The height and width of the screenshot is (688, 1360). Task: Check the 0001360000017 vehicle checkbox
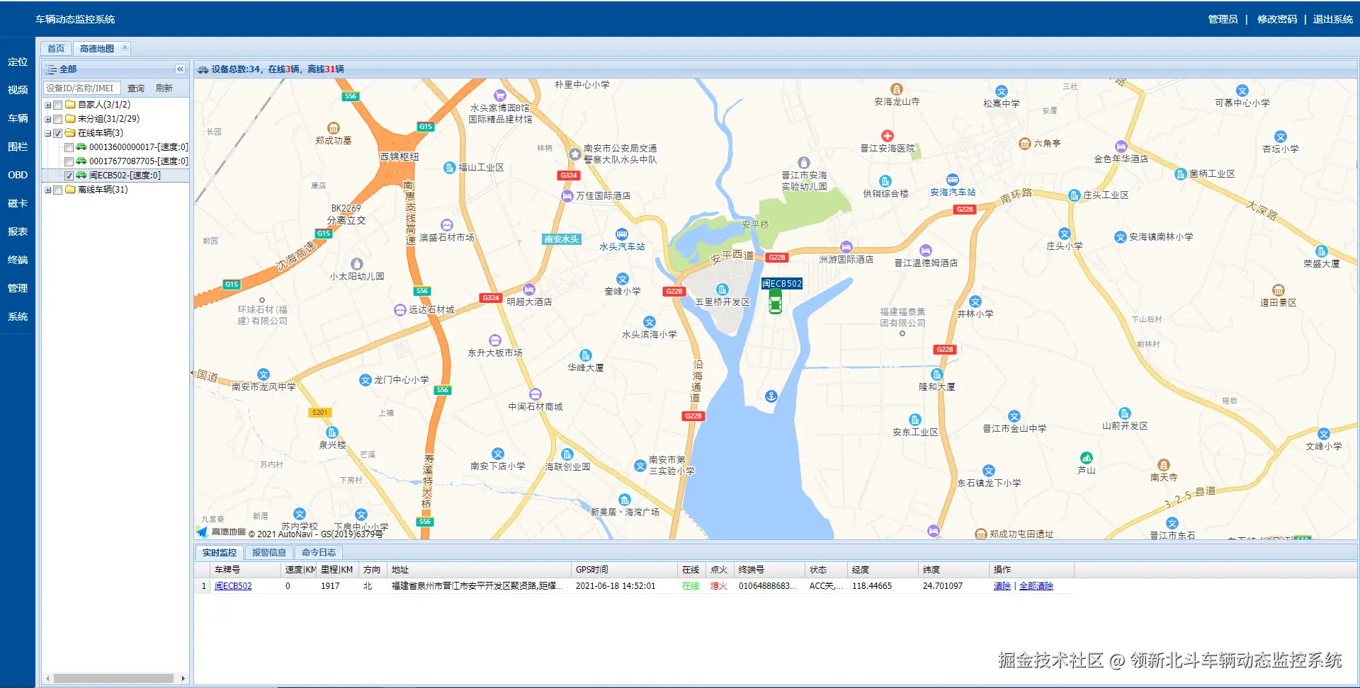69,147
